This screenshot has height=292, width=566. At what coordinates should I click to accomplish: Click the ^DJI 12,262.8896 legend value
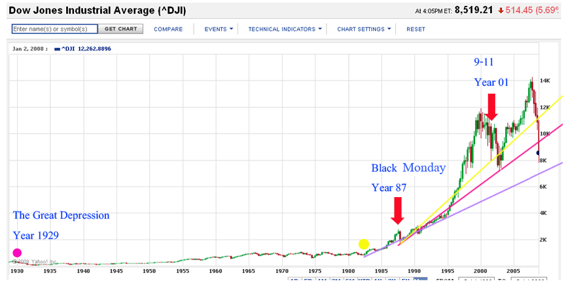tap(86, 48)
